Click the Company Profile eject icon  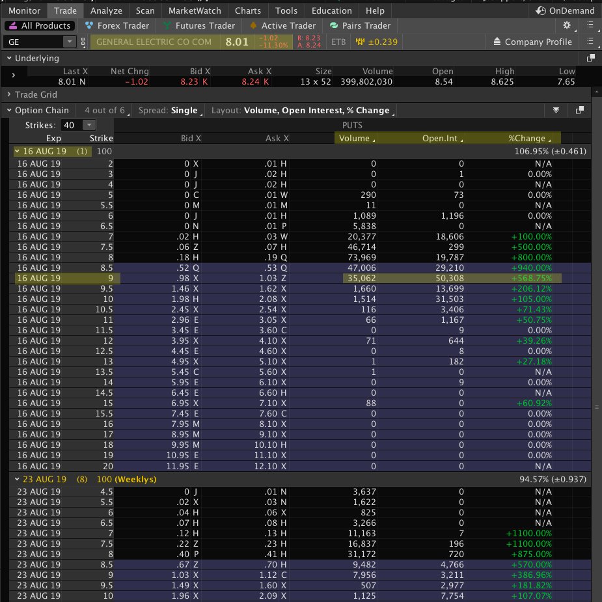coord(497,41)
